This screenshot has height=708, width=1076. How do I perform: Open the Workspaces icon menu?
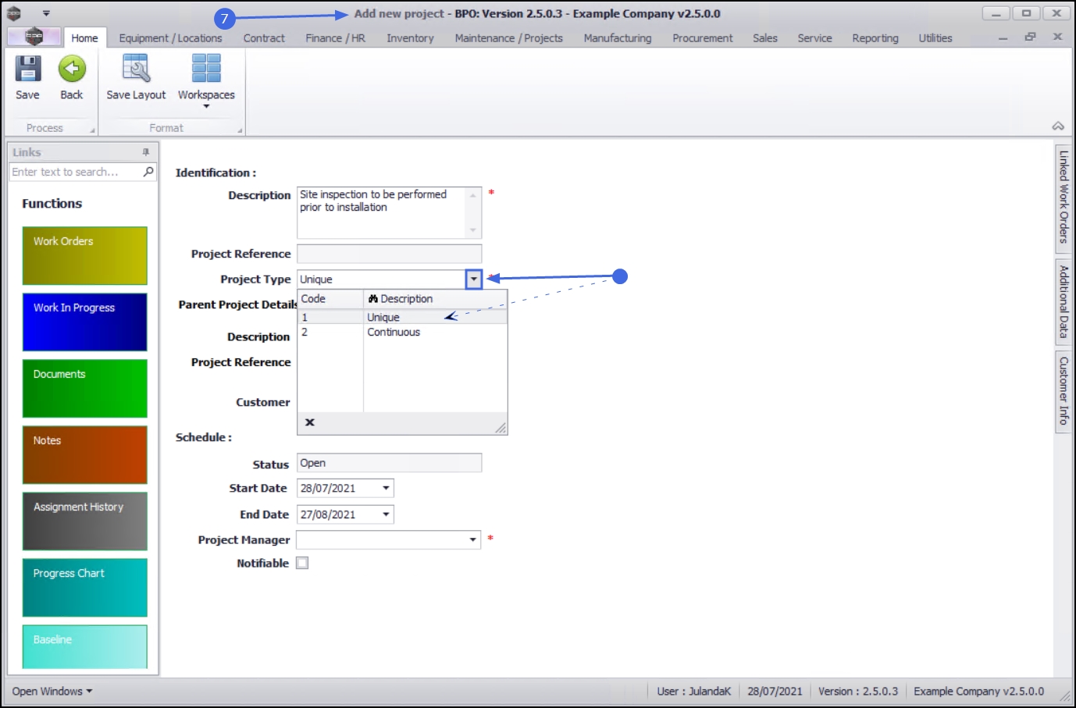tap(206, 69)
